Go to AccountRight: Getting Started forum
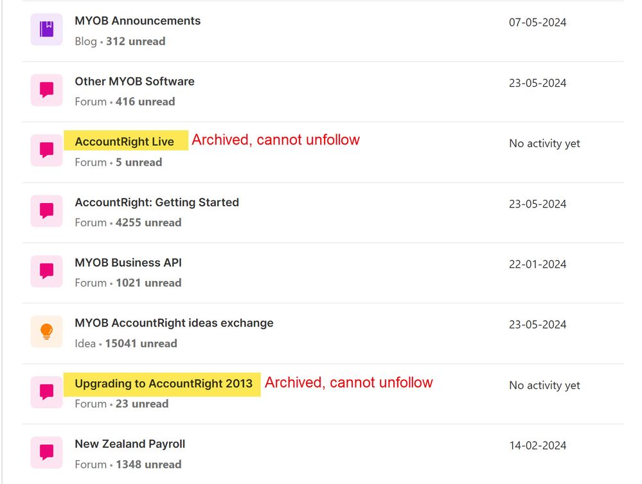Image resolution: width=642 pixels, height=484 pixels. pos(157,202)
